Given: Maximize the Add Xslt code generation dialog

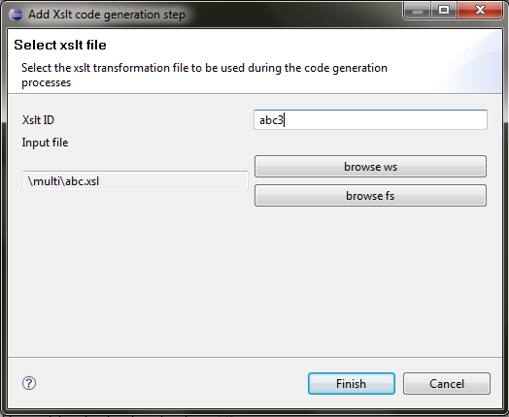Looking at the screenshot, I should click(444, 11).
